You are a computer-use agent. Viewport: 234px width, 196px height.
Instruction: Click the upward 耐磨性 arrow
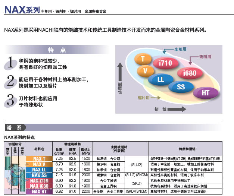click(120, 72)
